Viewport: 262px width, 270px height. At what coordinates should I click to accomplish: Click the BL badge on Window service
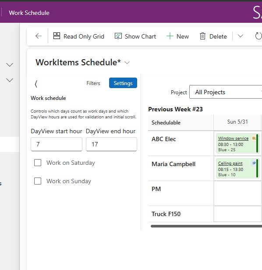tap(254, 138)
